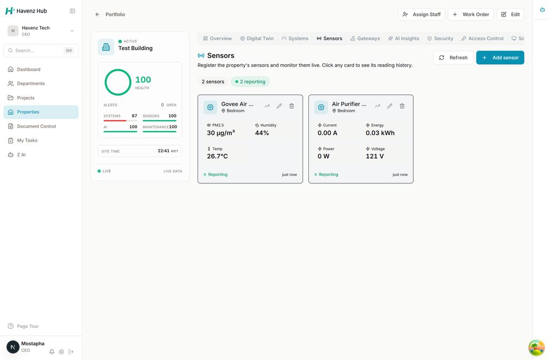Click the Mostapha user avatar
Image resolution: width=549 pixels, height=360 pixels.
tap(13, 347)
